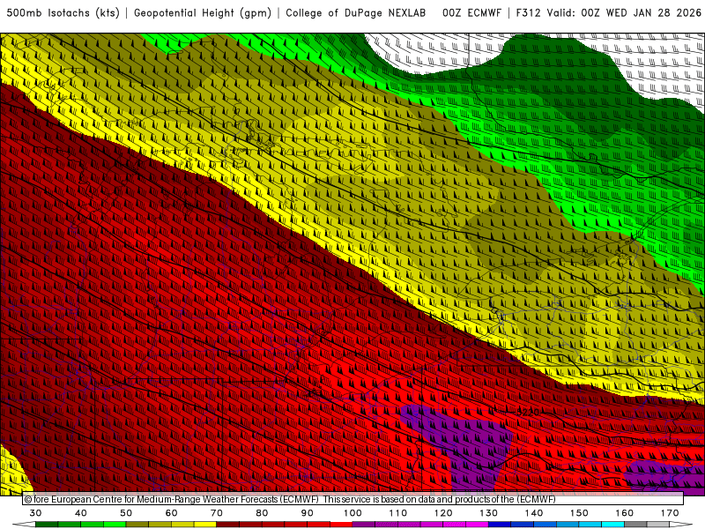
Task: Pick the purple legend swatch after 100
Action: (364, 525)
